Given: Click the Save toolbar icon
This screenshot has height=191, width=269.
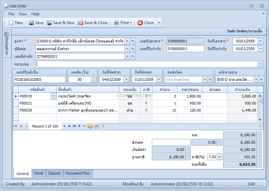Looking at the screenshot, I should point(31,23).
